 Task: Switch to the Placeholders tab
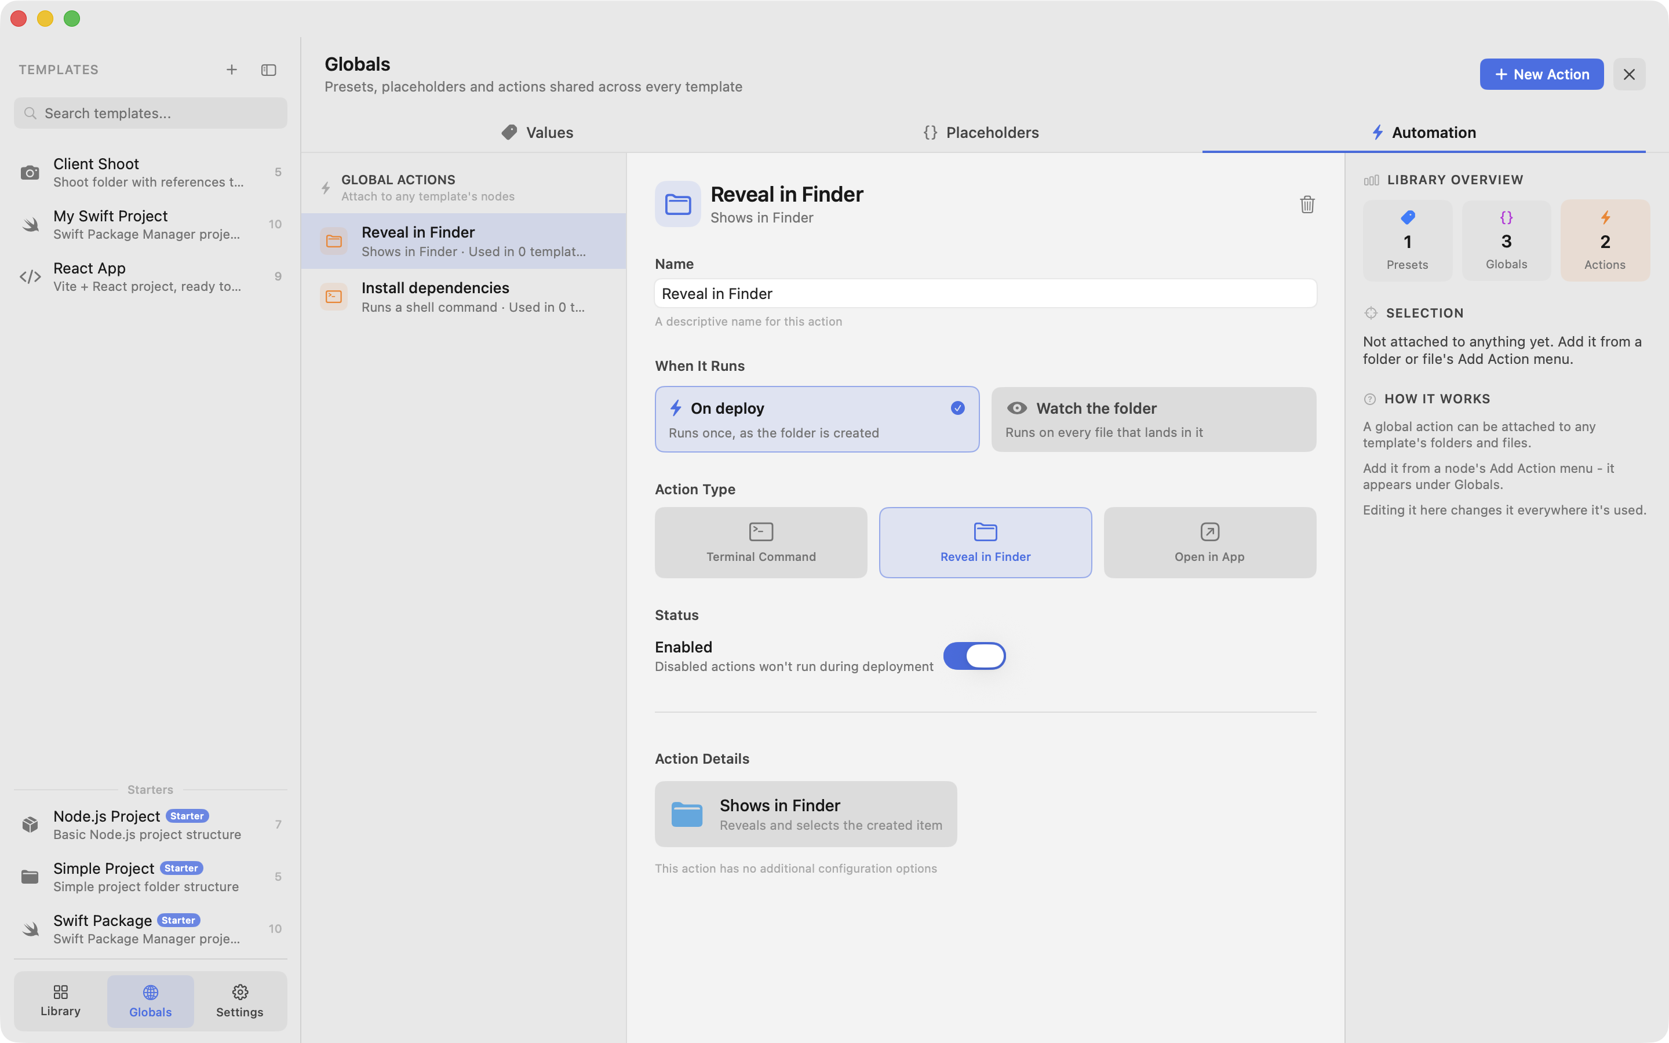(981, 133)
